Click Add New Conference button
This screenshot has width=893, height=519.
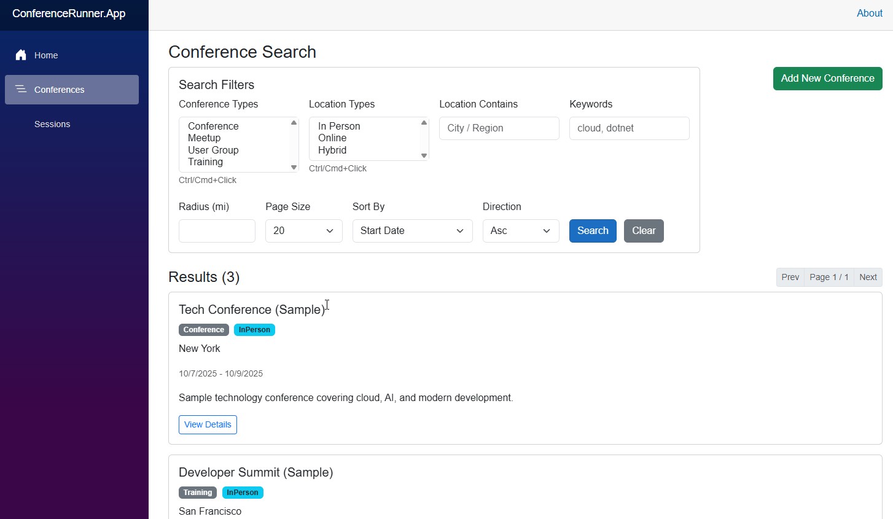pos(827,79)
